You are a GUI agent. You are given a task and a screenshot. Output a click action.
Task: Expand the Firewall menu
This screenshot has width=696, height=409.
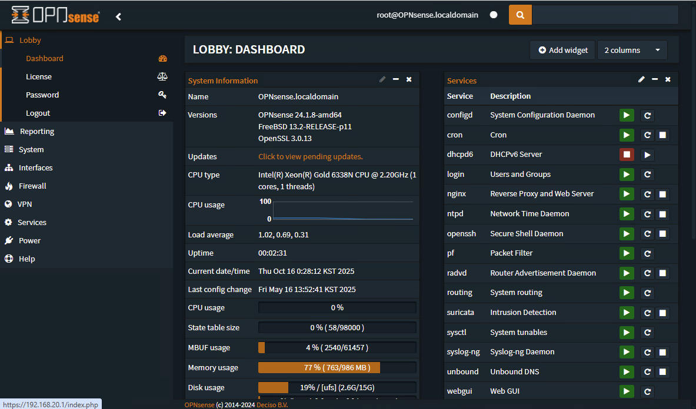click(x=87, y=186)
